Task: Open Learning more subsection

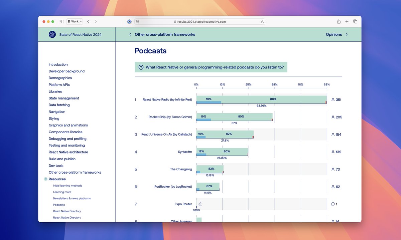Action: [x=62, y=192]
